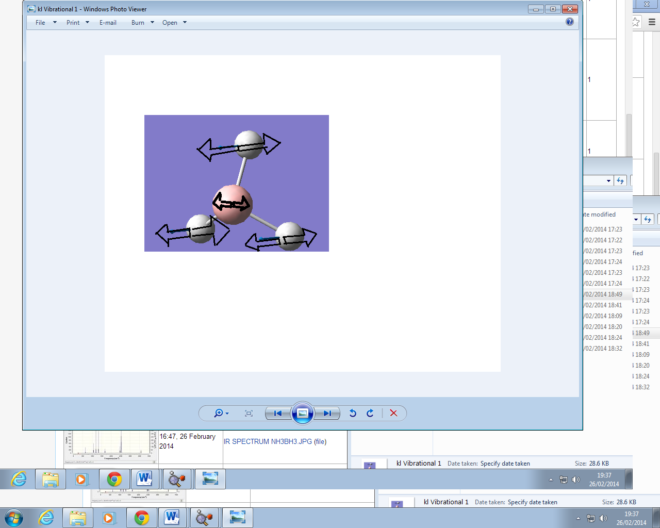Click the Photo Viewer title bar app icon
660x528 pixels.
point(31,9)
